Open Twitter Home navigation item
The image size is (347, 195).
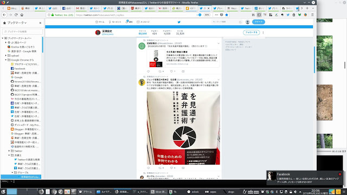tap(100, 22)
